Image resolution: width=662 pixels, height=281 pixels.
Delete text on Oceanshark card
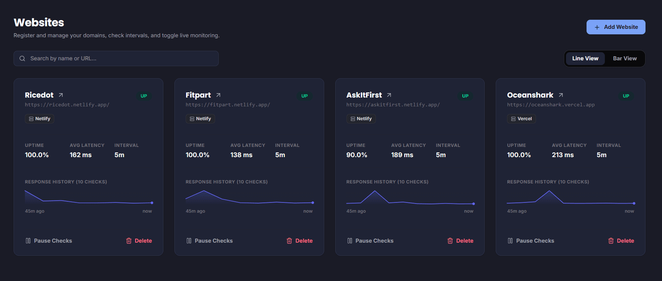(x=625, y=241)
